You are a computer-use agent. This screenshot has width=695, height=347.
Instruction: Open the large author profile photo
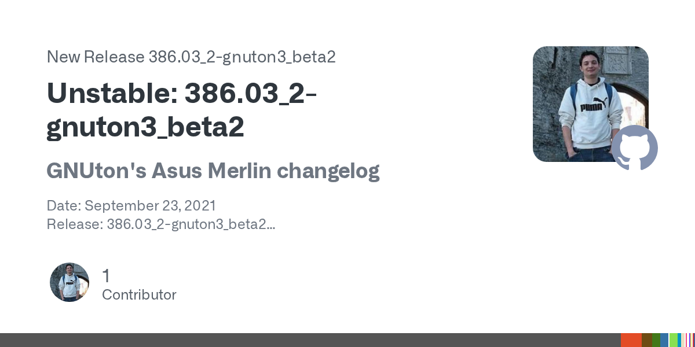click(585, 98)
